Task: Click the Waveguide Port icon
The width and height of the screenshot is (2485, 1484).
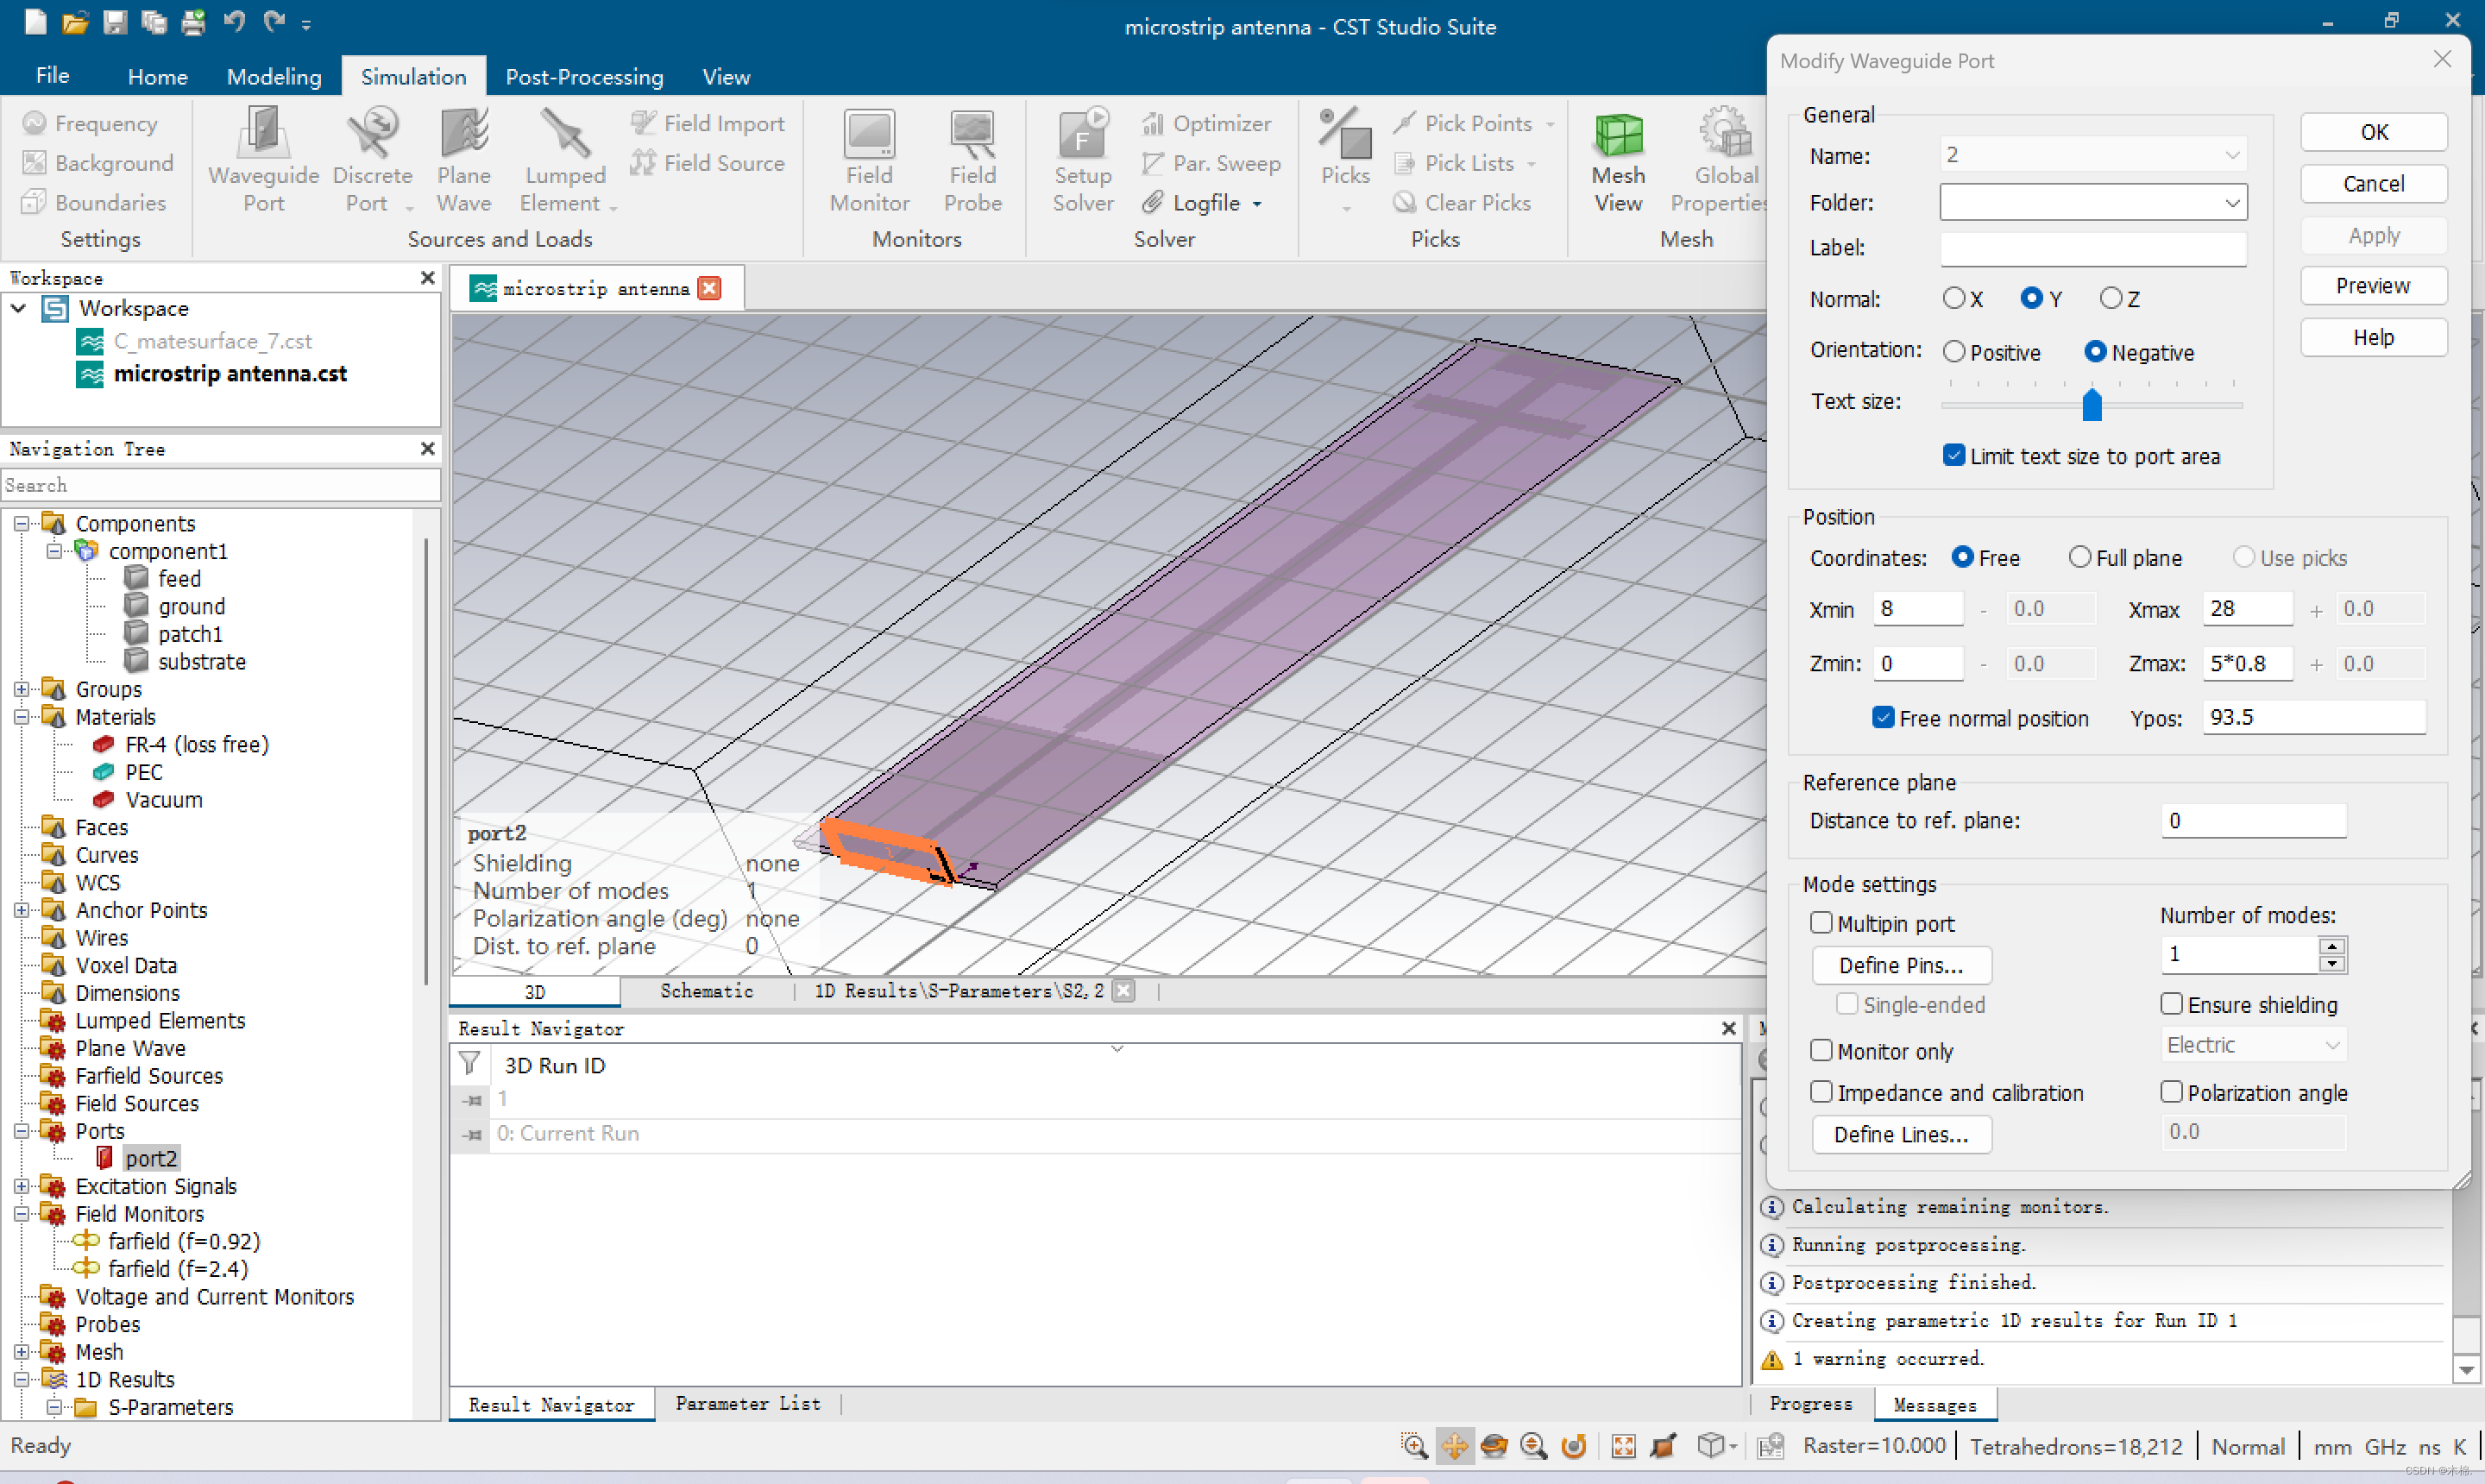Action: tap(263, 158)
